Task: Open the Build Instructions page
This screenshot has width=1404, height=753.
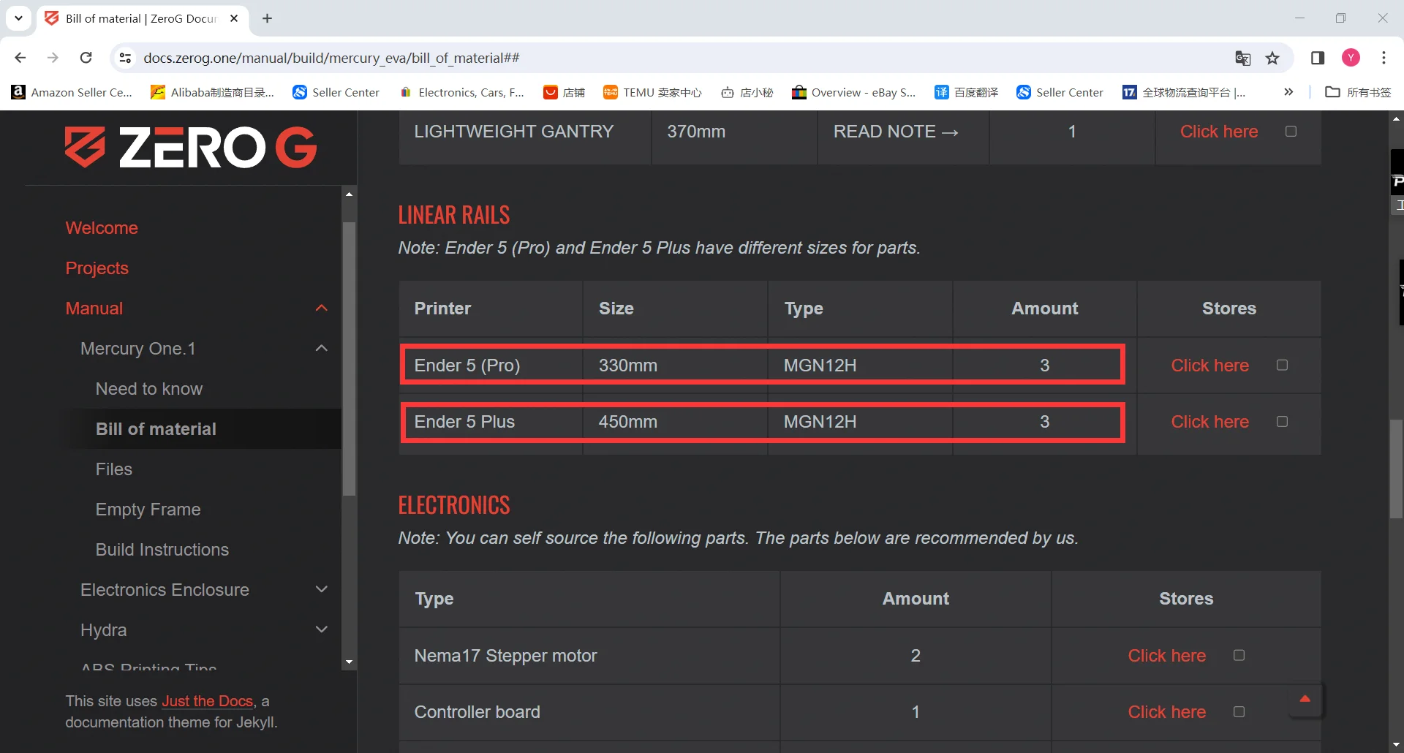Action: click(x=162, y=550)
